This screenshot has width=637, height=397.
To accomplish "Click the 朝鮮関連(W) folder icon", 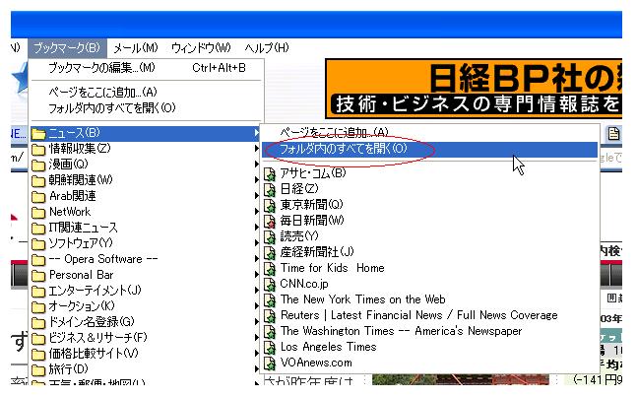I will tap(38, 181).
